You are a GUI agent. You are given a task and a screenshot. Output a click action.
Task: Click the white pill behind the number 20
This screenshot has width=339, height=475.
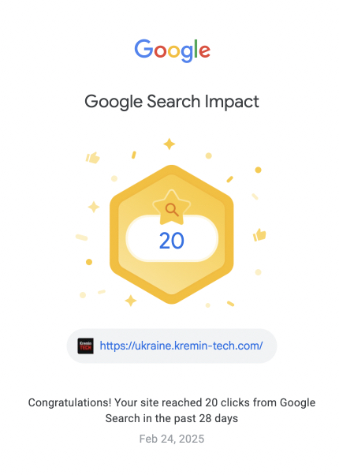click(172, 239)
